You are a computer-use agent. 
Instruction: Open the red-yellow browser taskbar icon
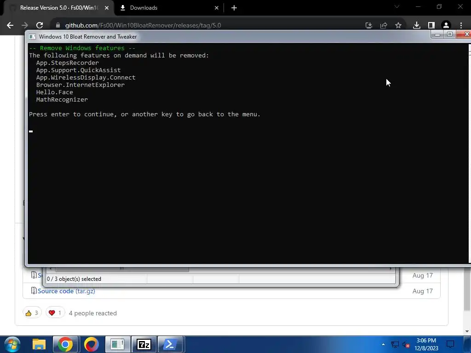[92, 344]
